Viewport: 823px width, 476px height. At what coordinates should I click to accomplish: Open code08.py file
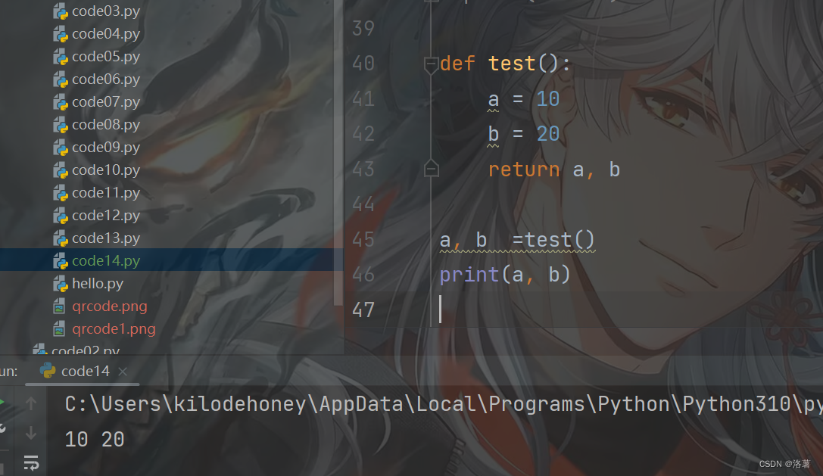[x=105, y=124]
